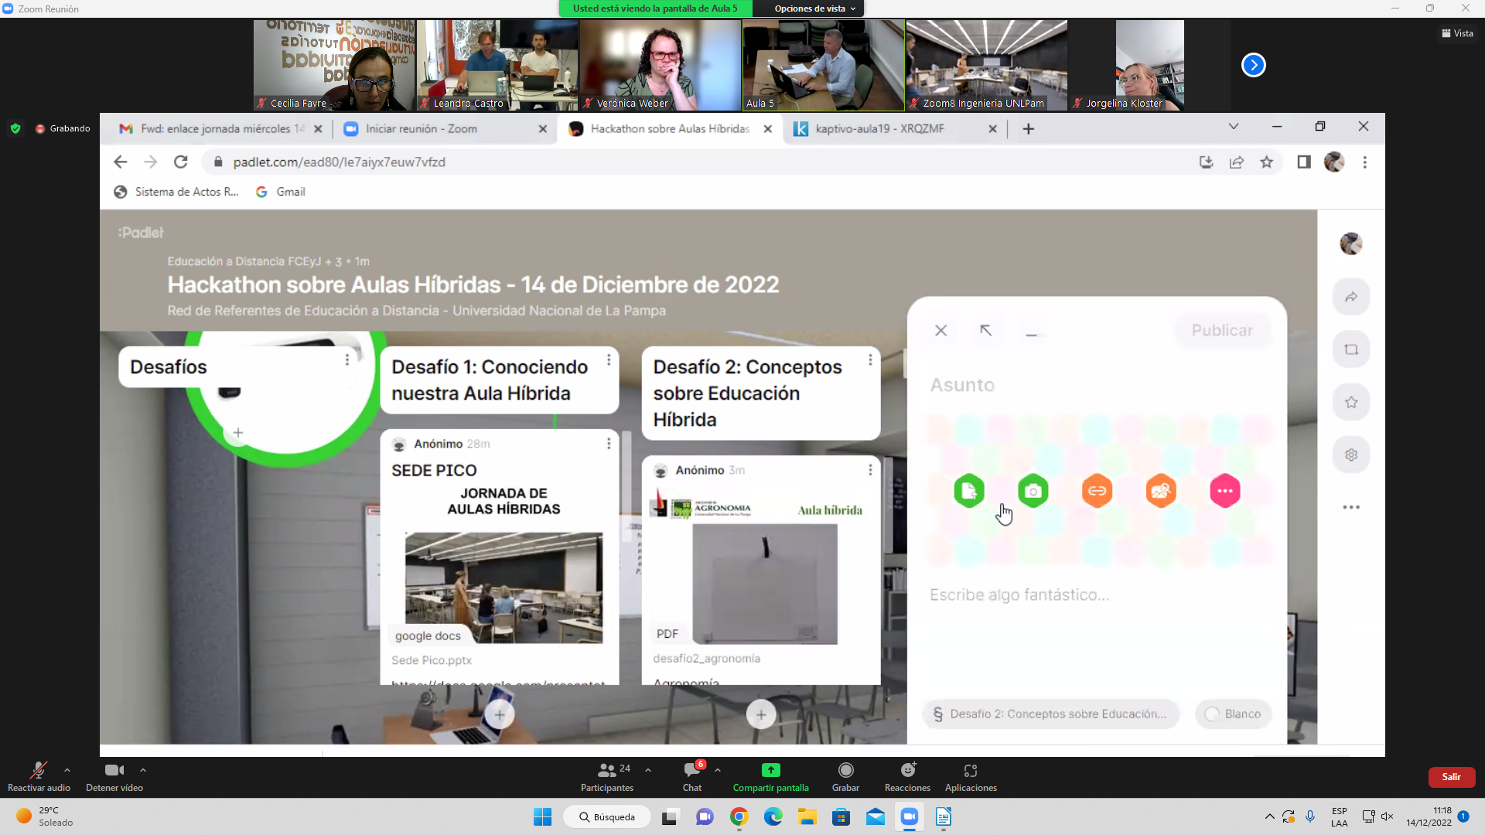
Task: Open a new browser tab
Action: tap(1028, 129)
